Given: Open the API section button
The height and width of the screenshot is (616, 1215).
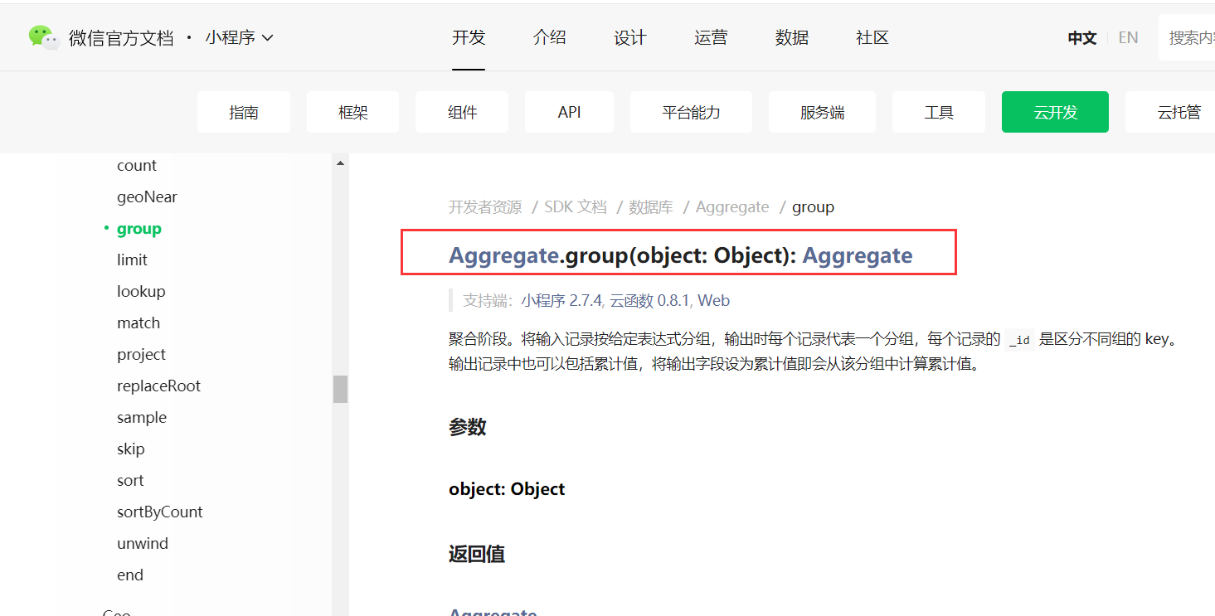Looking at the screenshot, I should pos(569,112).
